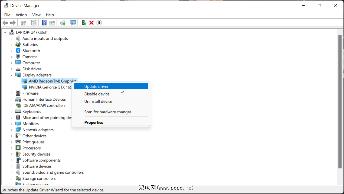Select the LAPTOP-U47KS53T computer name
Screen dimensions: 344x194
[x=32, y=32]
